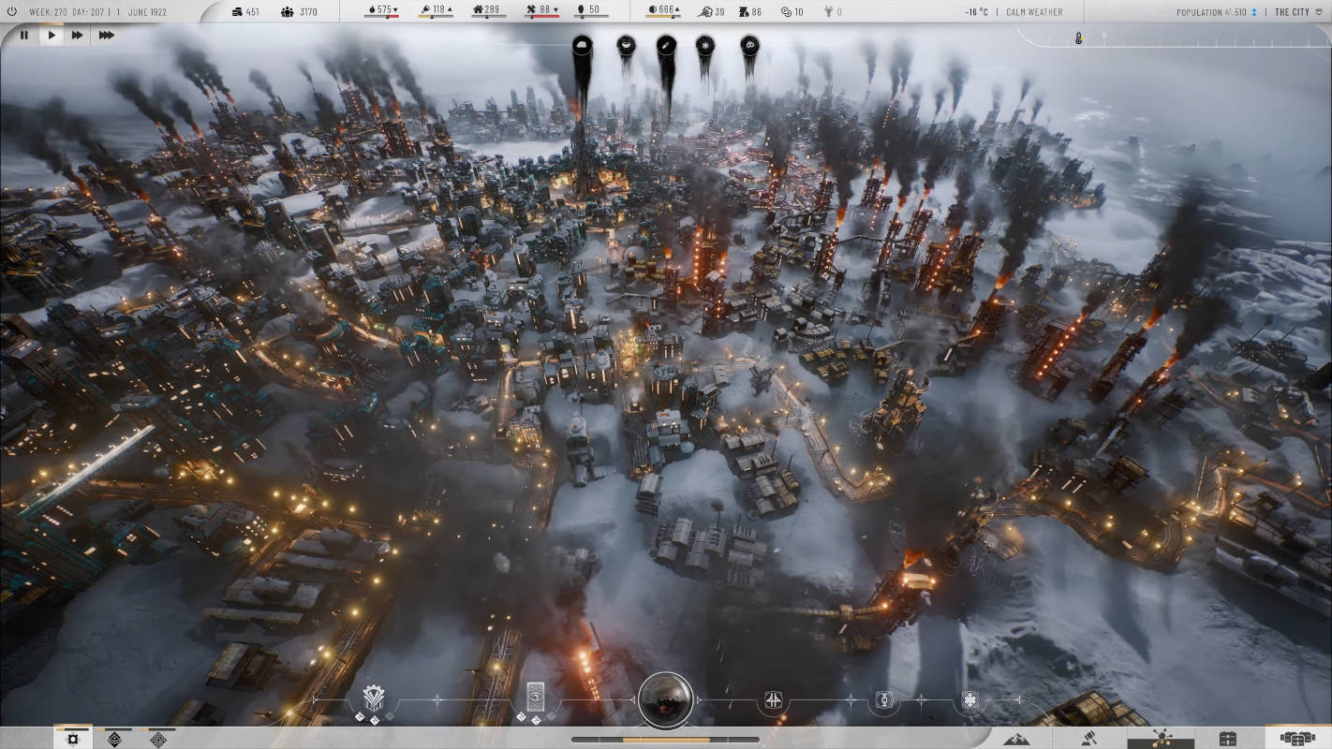Screen dimensions: 1332x749
Task: Open the district construction menu button
Action: [x=1297, y=738]
